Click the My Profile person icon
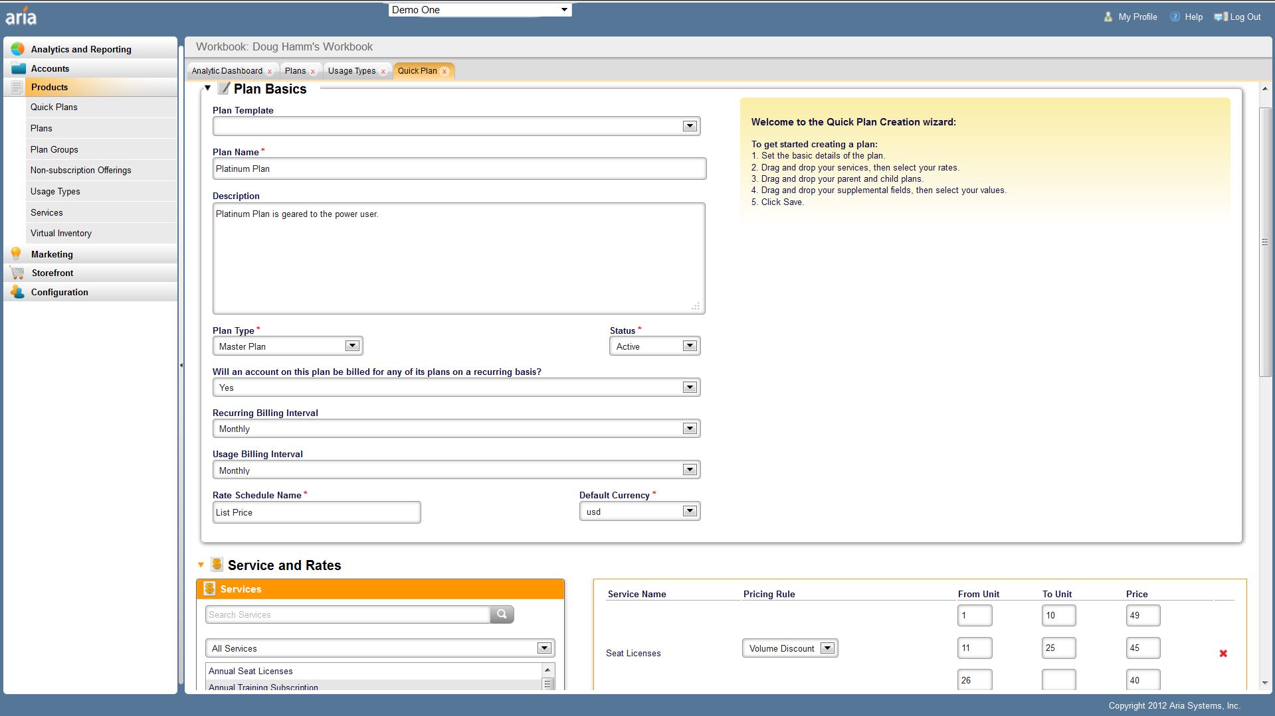Screen dimensions: 1275x716 (1108, 17)
